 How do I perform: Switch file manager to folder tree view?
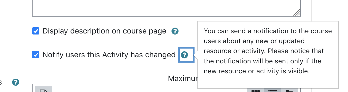tap(289, 90)
